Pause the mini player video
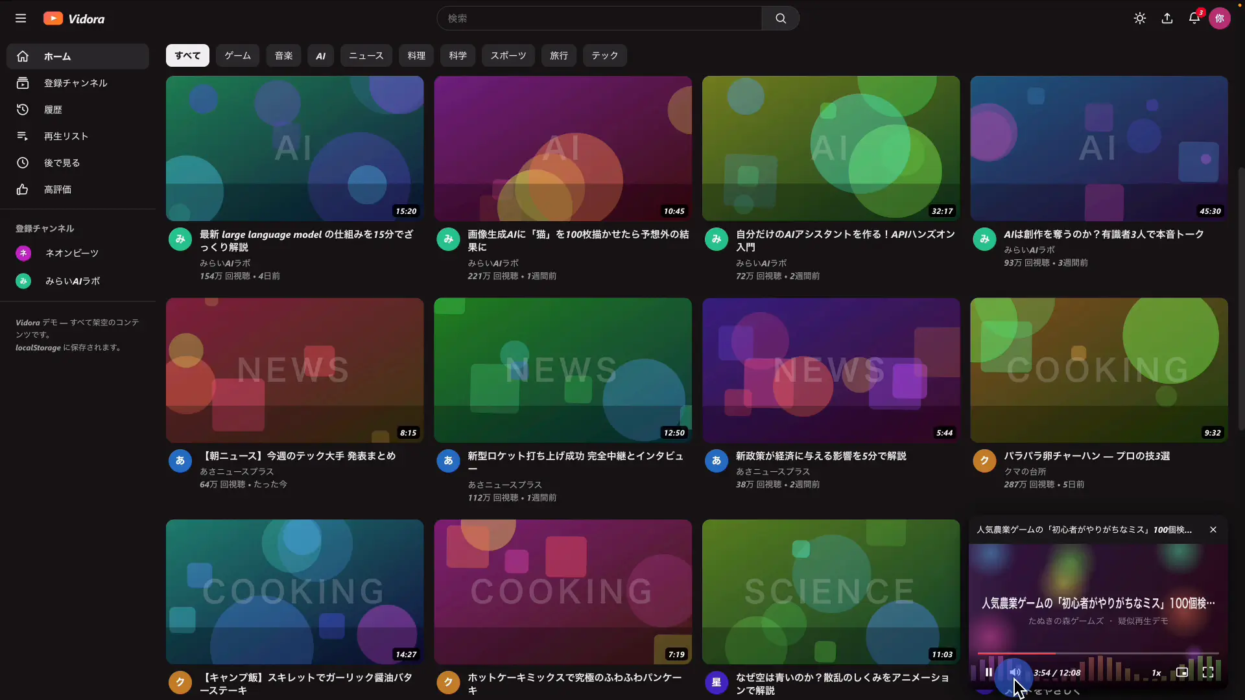The image size is (1245, 700). 988,672
